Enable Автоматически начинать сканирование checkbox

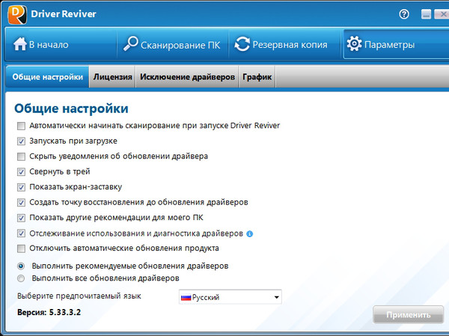pos(21,126)
